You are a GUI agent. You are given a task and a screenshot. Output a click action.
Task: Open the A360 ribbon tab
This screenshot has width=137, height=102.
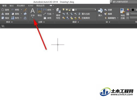pos(31,6)
